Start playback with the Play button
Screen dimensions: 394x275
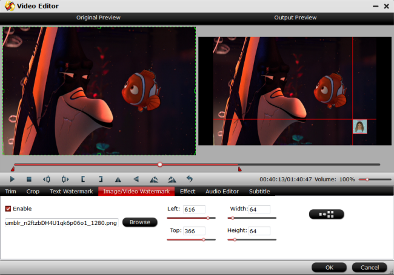click(12, 179)
